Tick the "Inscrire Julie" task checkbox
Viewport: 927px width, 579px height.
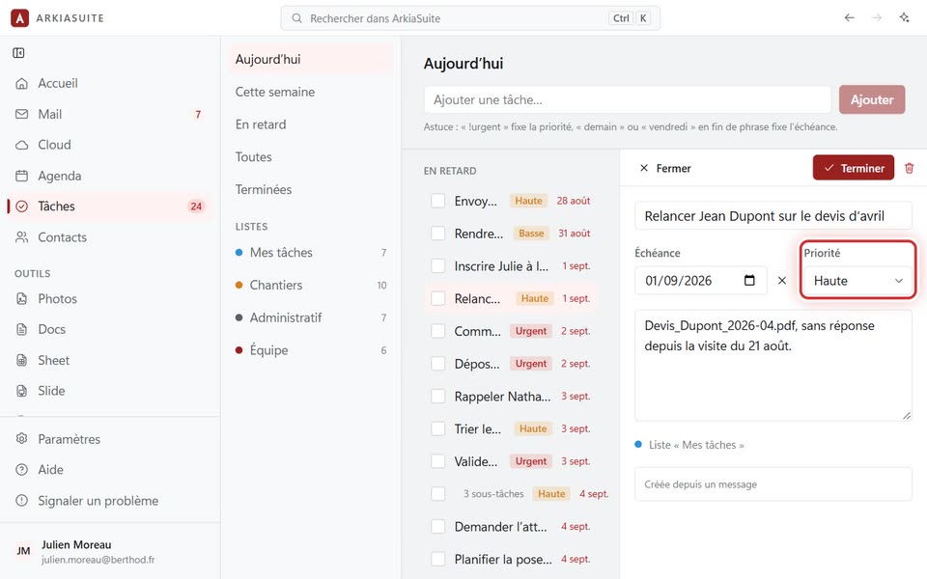point(438,266)
